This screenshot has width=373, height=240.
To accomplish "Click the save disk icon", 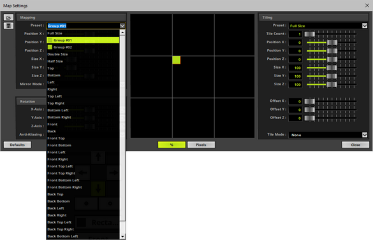I will click(8, 25).
